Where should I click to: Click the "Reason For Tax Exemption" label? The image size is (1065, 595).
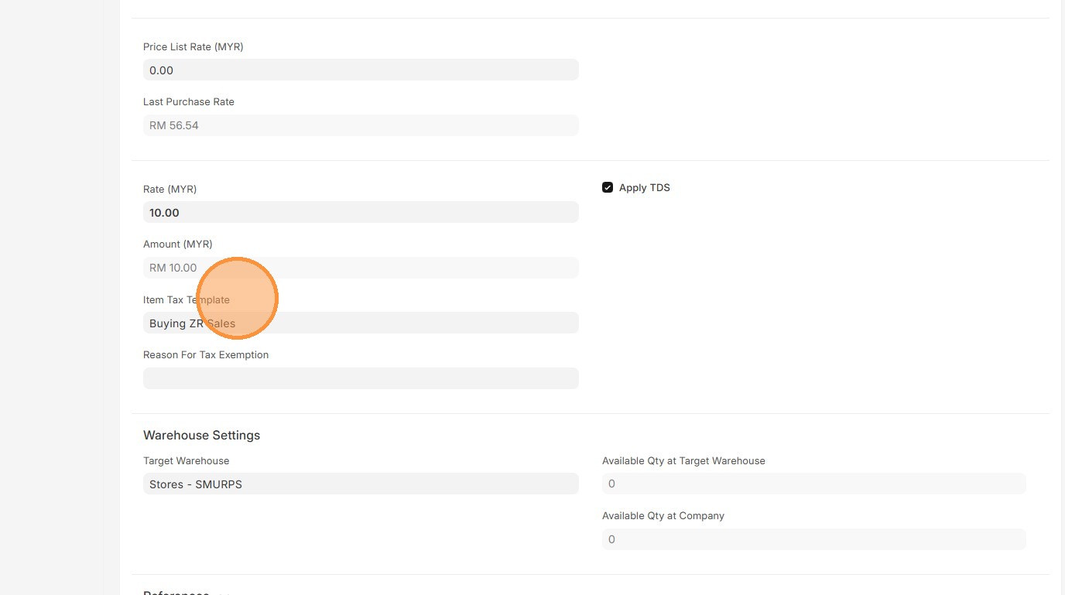point(206,355)
